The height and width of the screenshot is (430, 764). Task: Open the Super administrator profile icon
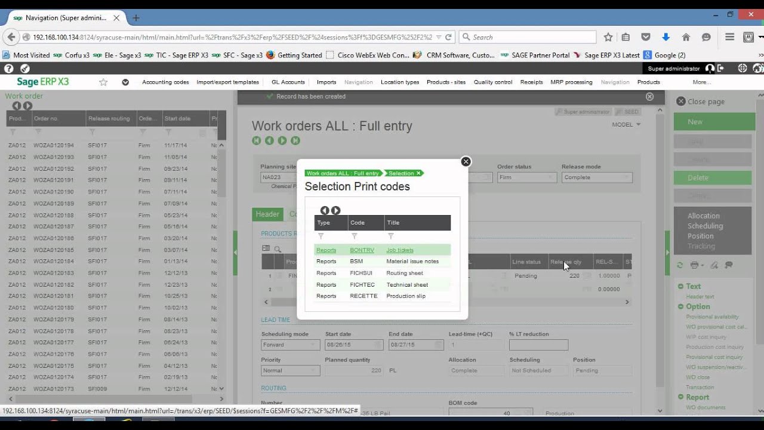coord(710,69)
